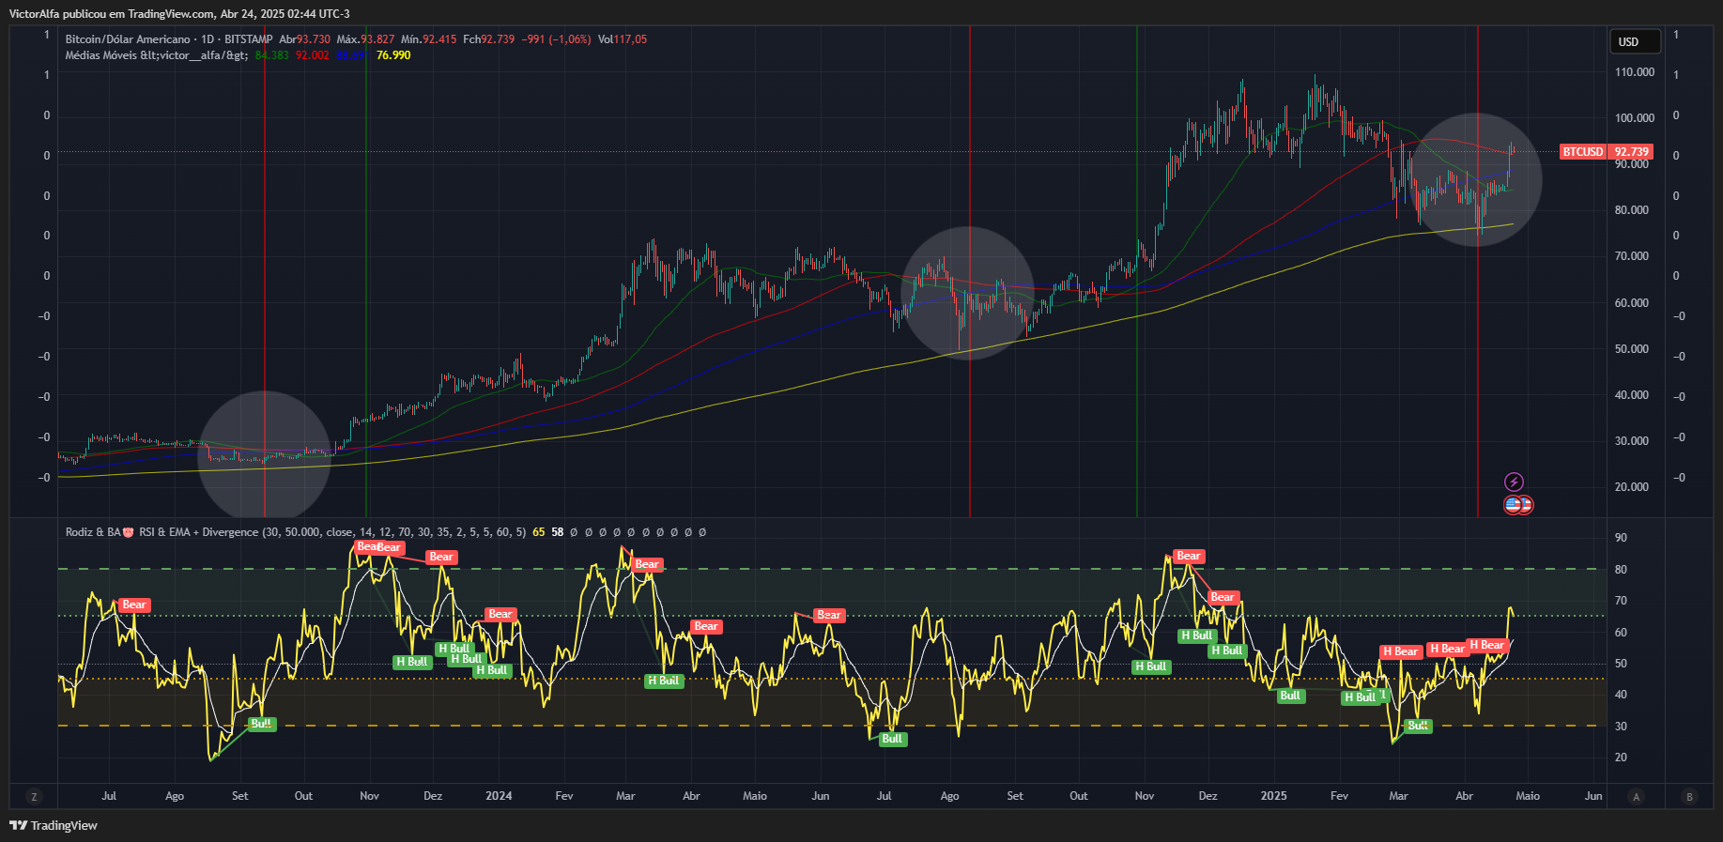Open the USD currency selector
The image size is (1723, 842).
point(1634,41)
